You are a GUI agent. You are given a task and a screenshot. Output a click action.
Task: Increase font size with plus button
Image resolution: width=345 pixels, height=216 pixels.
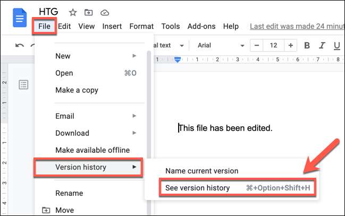[x=291, y=46]
